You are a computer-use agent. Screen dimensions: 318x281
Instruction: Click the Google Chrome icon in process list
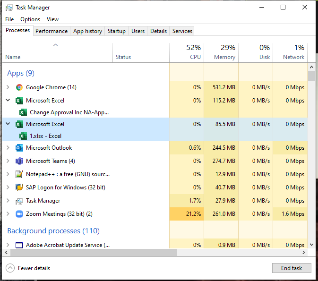[19, 87]
